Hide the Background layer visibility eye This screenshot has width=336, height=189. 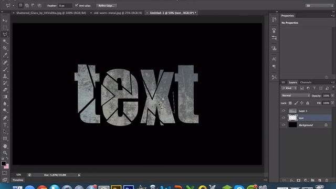coord(283,125)
